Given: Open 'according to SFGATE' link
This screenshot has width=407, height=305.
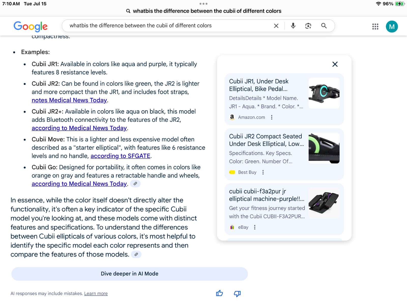Looking at the screenshot, I should [120, 156].
